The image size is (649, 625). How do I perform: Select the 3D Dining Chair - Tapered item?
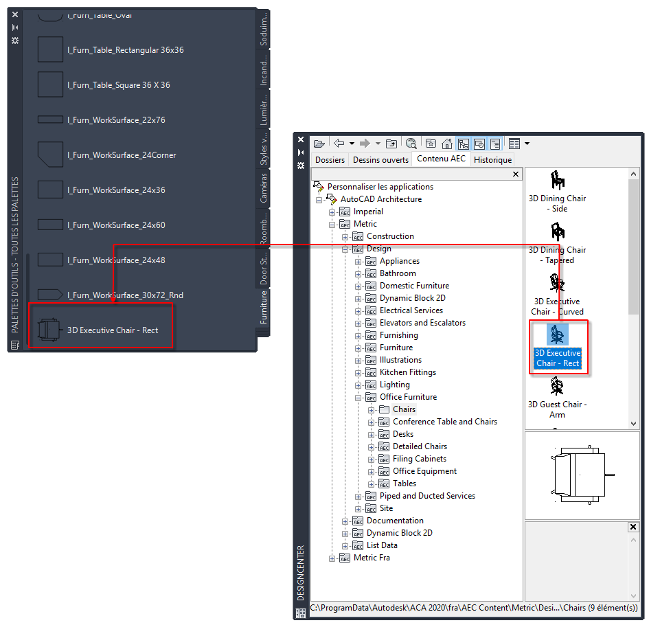[x=557, y=243]
